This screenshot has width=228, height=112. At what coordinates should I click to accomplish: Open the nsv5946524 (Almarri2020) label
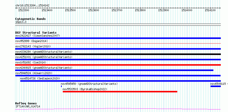(34, 73)
